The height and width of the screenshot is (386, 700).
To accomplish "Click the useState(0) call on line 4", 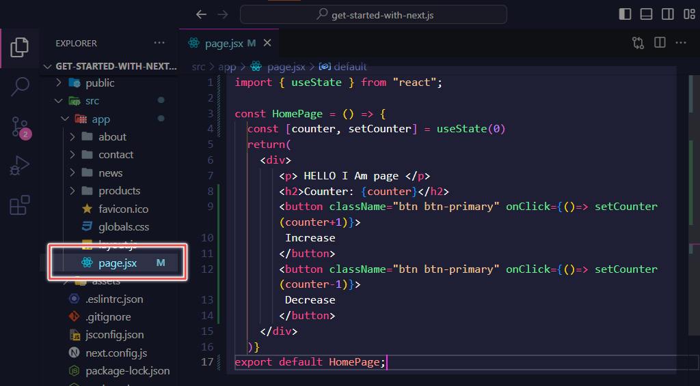I will coord(471,129).
